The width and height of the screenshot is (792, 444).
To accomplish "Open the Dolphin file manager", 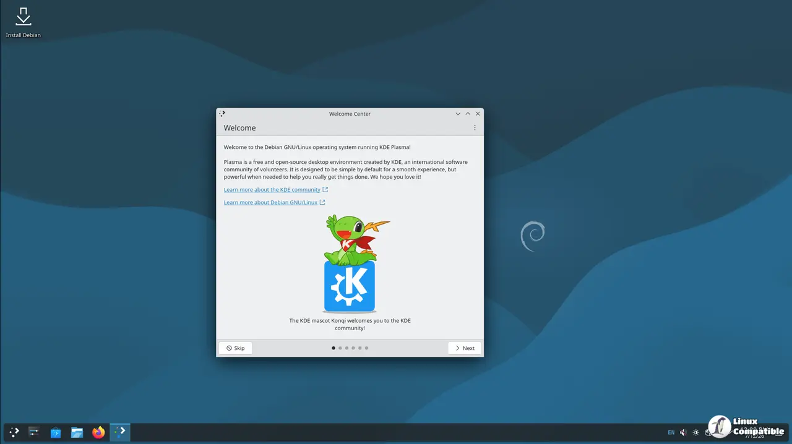I will [77, 432].
